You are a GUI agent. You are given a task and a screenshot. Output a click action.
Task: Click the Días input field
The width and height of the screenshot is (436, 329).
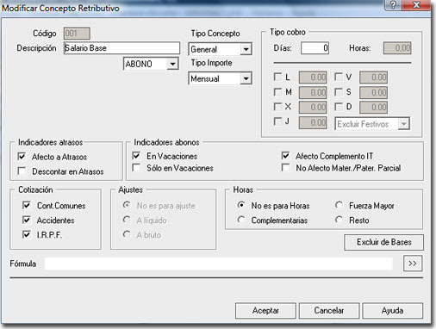pyautogui.click(x=315, y=48)
